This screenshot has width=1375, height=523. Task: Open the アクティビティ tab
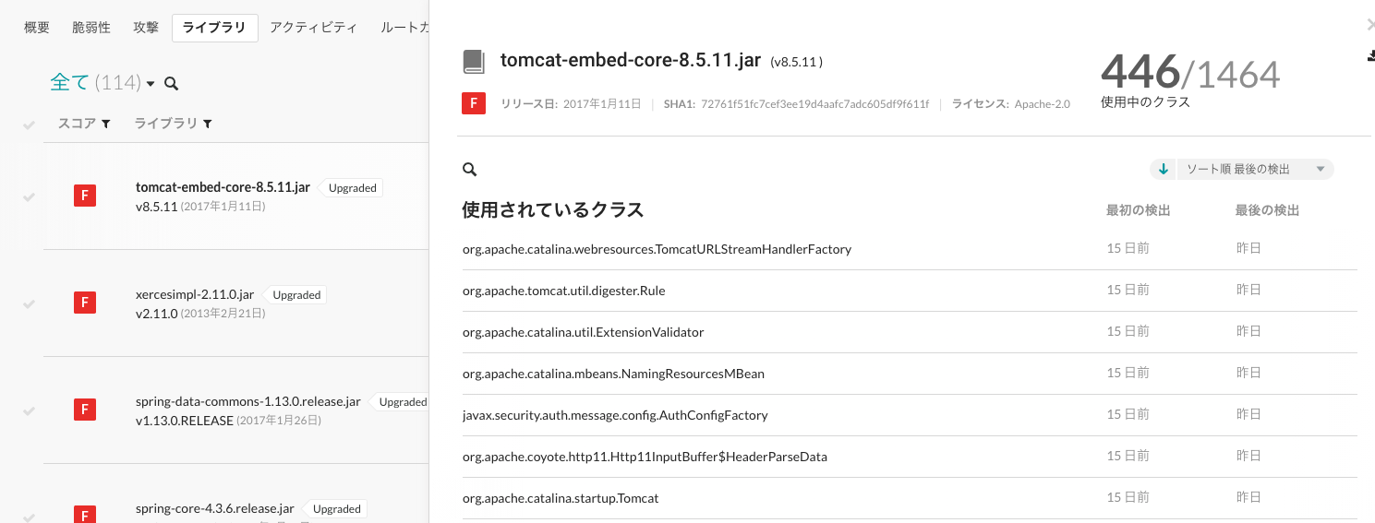click(x=313, y=28)
